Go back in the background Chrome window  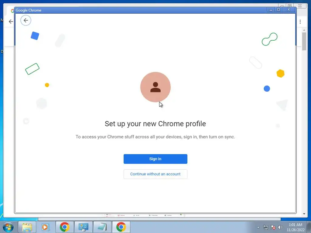[11, 22]
